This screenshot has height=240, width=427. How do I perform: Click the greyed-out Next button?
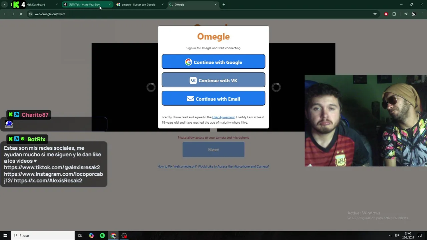point(213,150)
